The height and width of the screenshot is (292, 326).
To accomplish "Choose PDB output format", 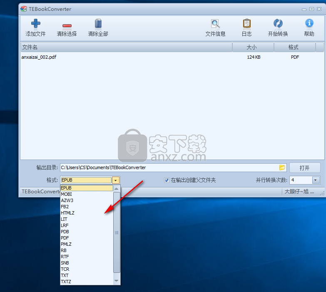I will click(87, 232).
